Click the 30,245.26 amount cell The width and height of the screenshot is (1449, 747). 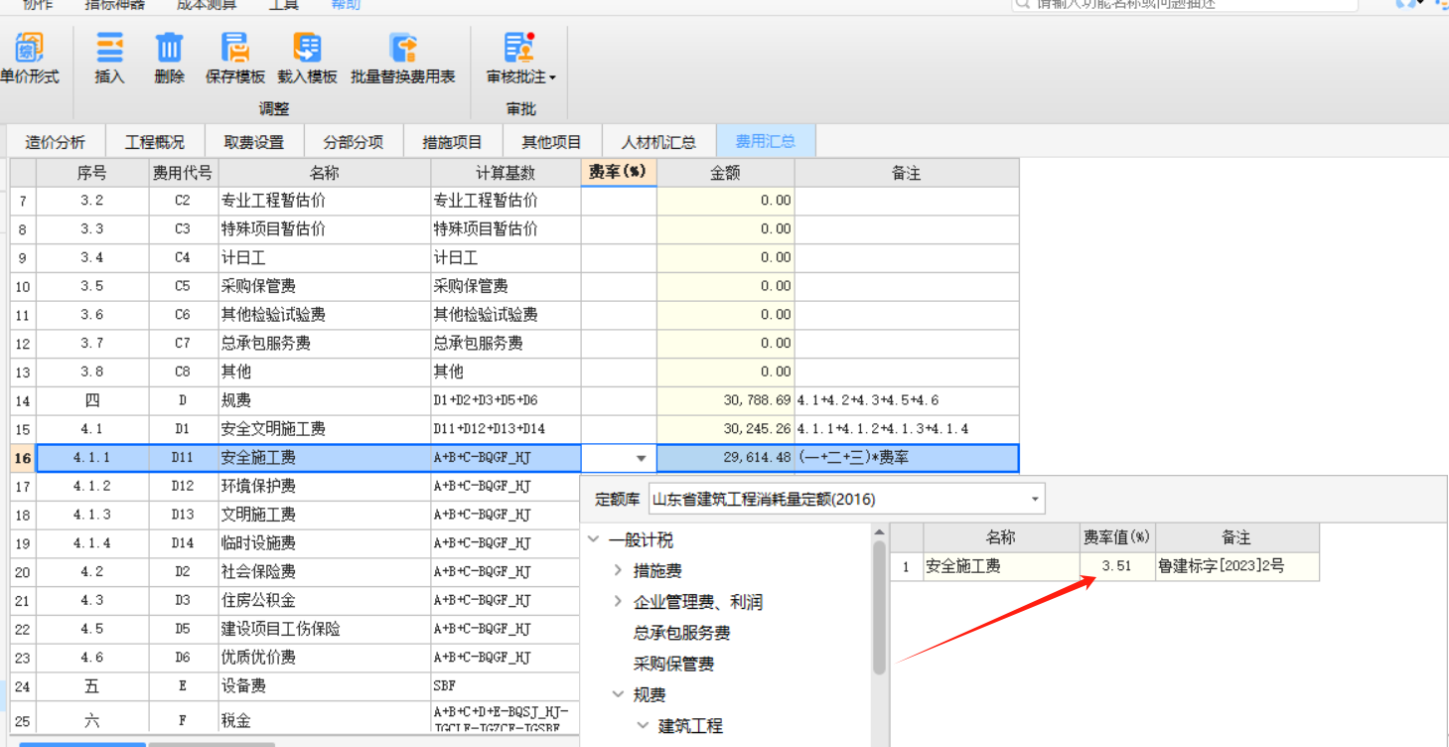[726, 429]
